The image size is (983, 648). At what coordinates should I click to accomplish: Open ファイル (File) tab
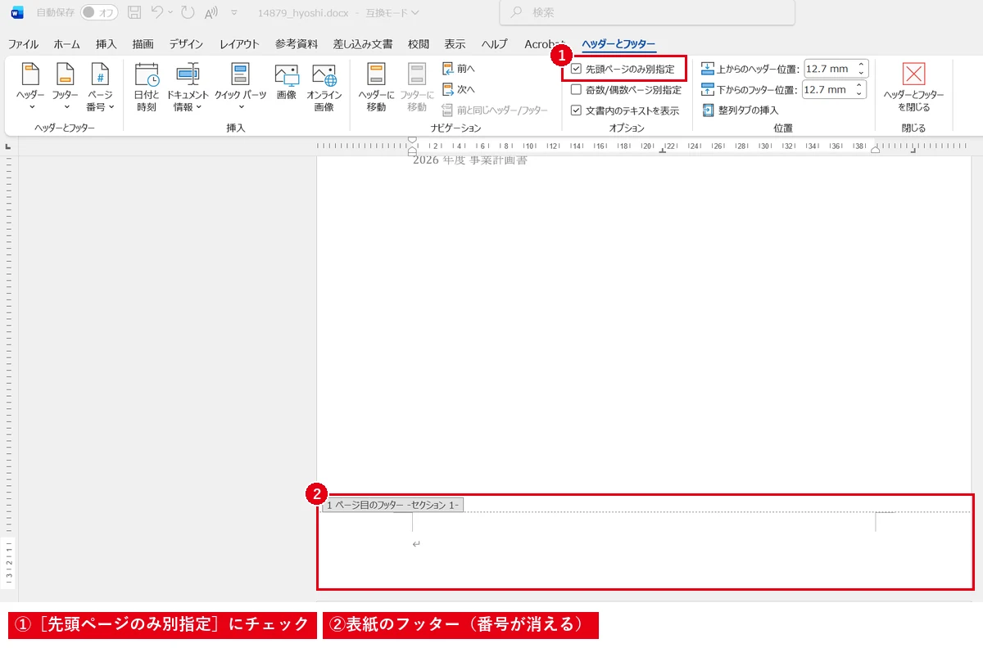23,44
